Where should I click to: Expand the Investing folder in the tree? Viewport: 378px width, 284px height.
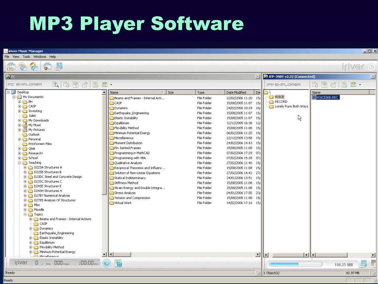click(20, 111)
